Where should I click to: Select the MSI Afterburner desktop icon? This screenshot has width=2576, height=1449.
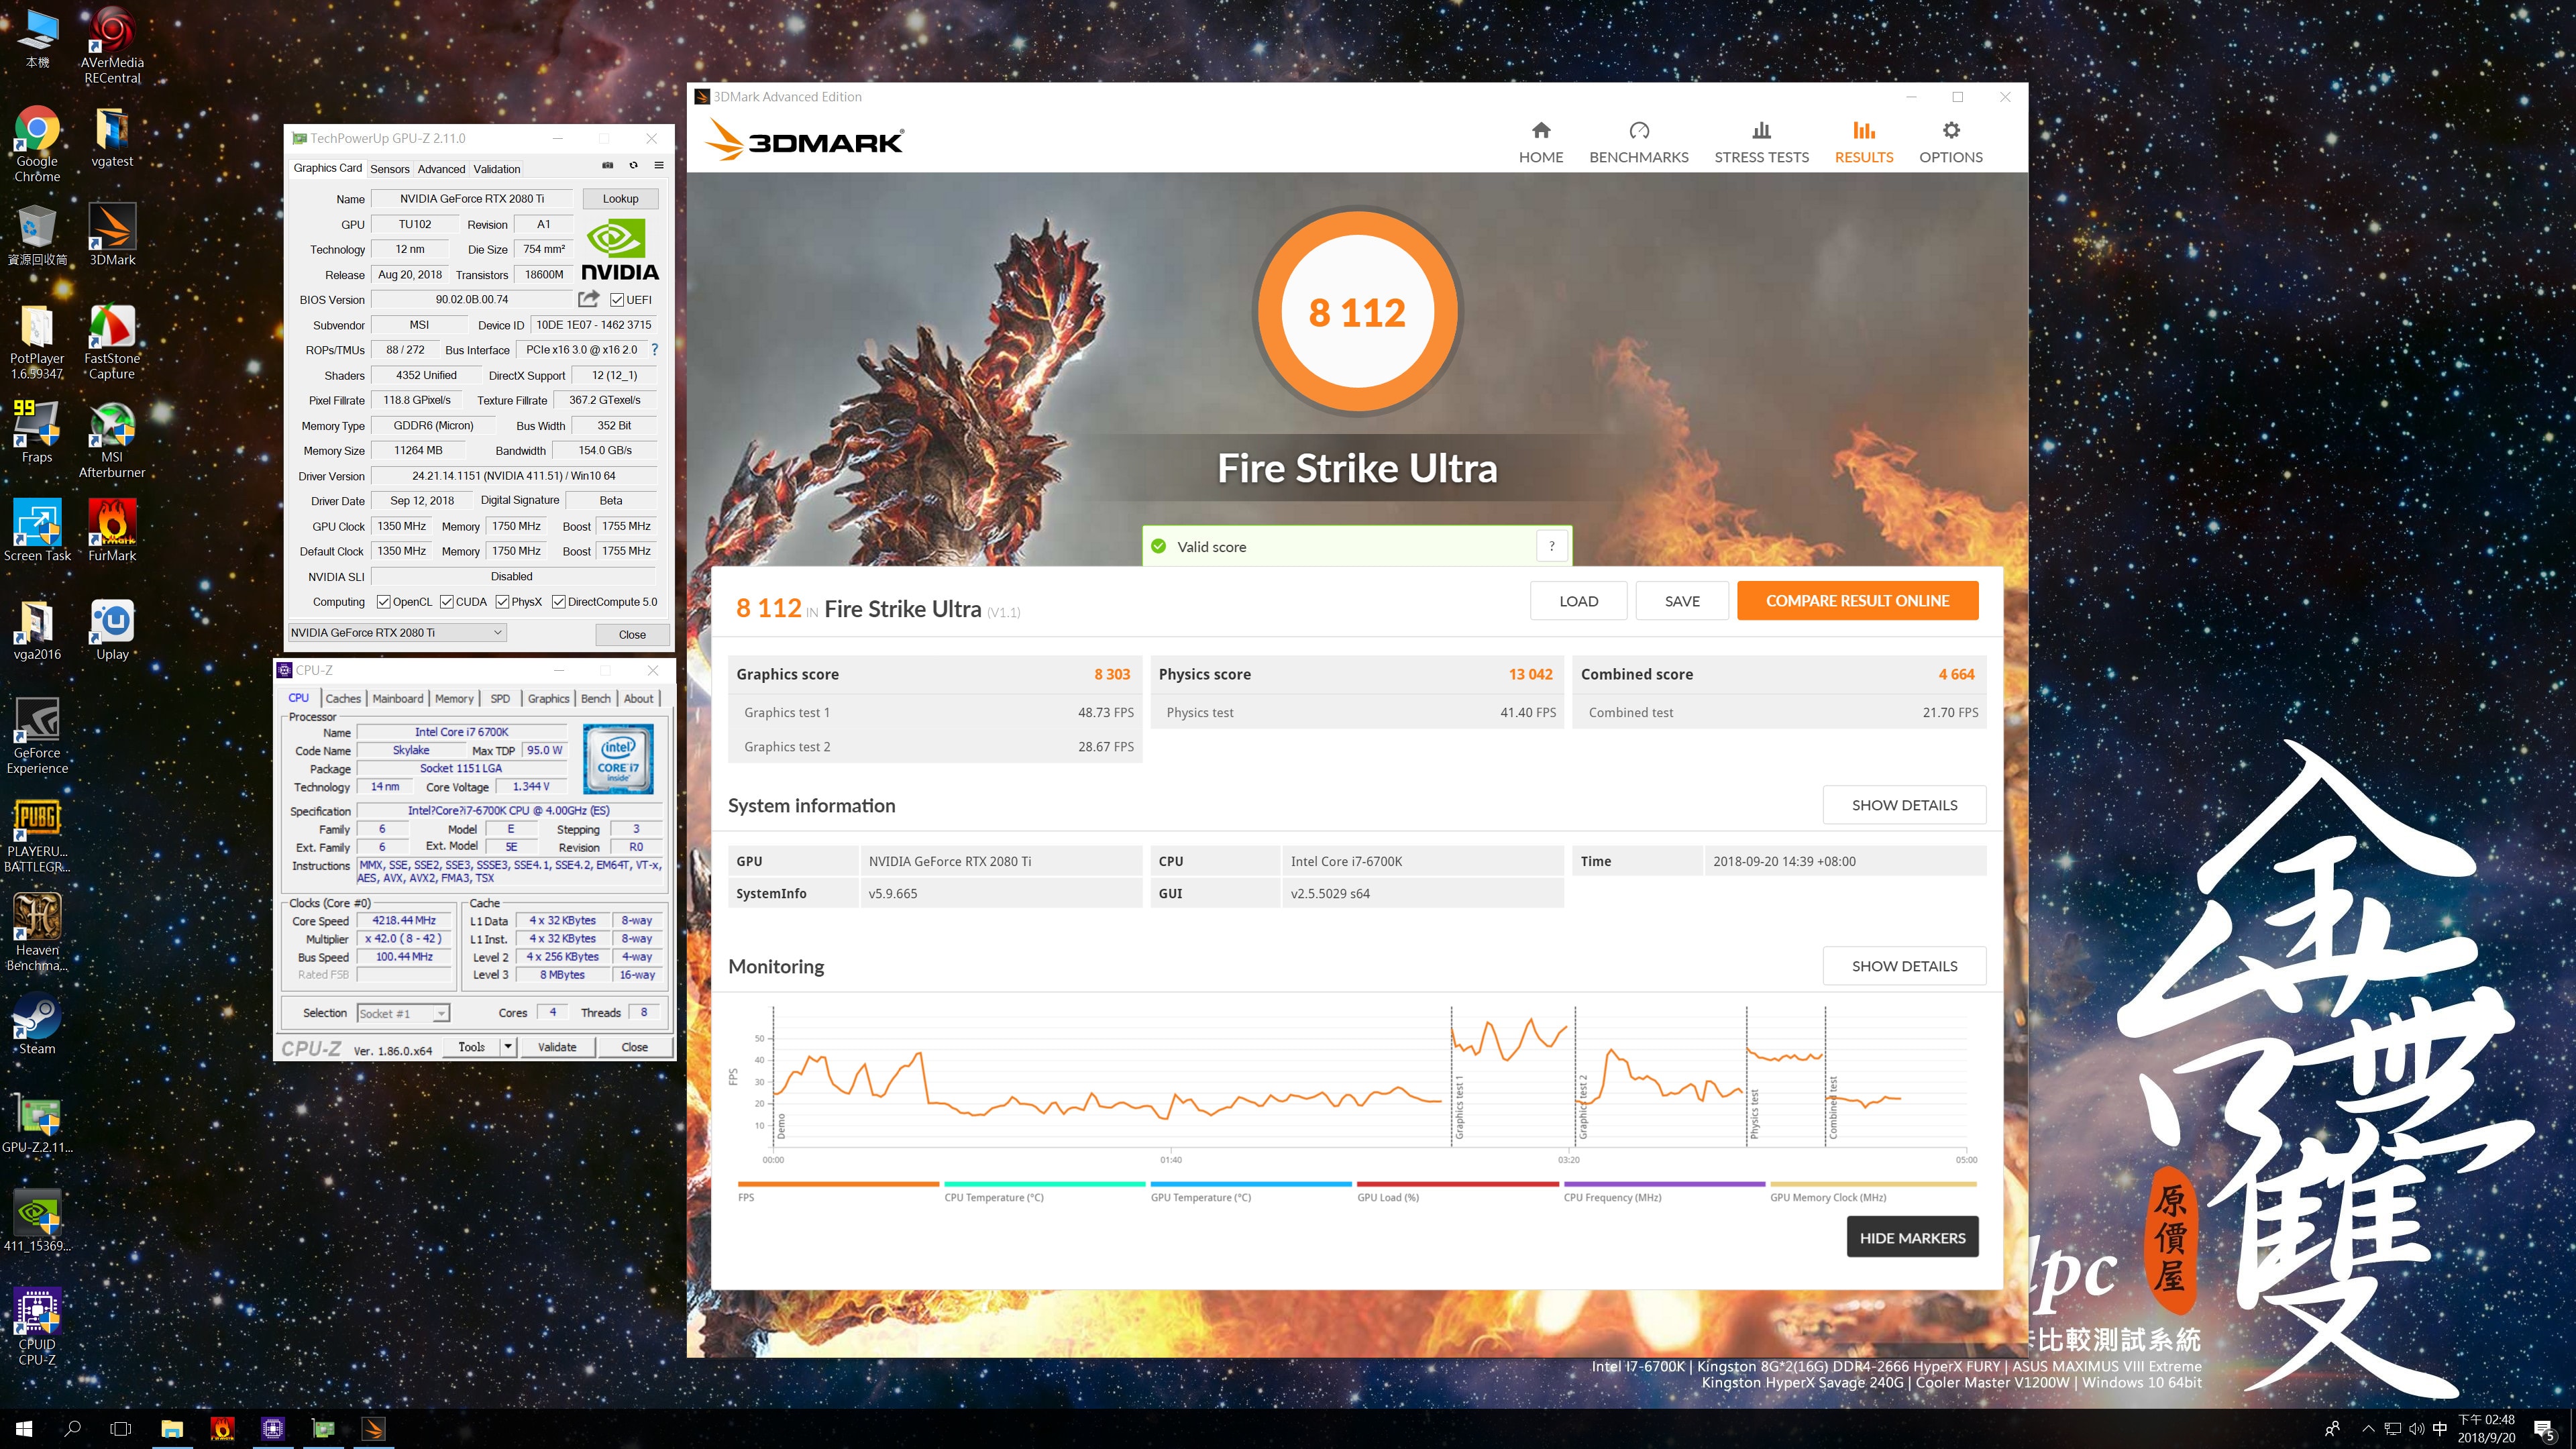pyautogui.click(x=112, y=440)
